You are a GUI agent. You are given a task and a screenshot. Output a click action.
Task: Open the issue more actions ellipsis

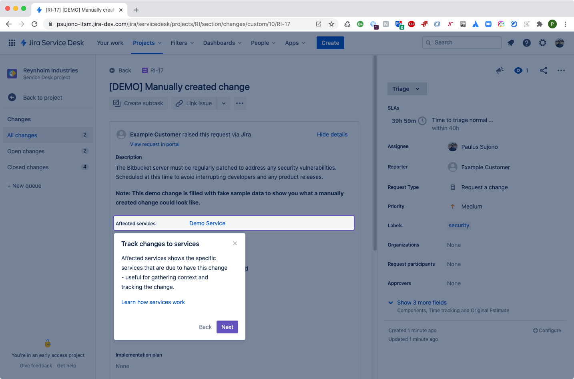[x=561, y=70]
